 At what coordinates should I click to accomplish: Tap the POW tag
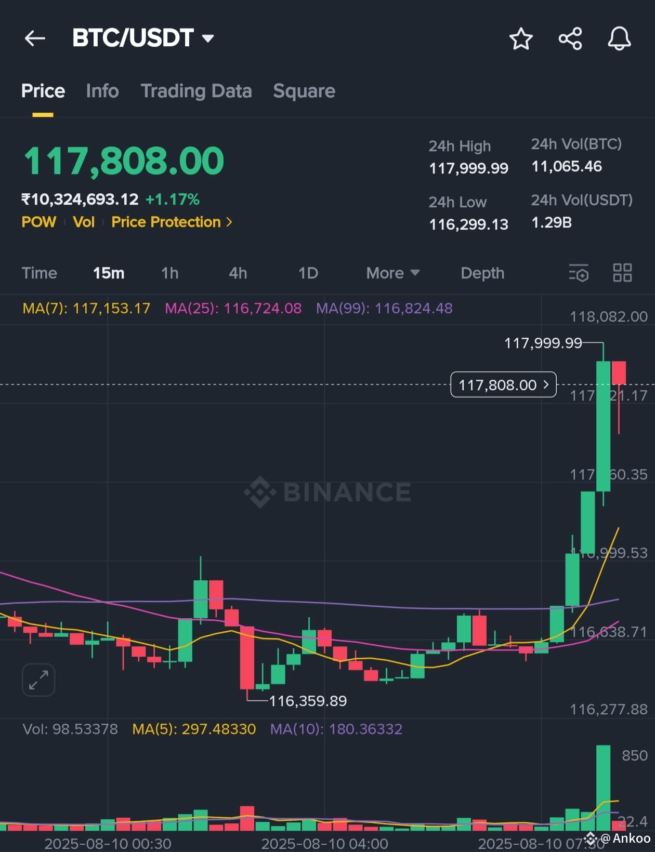[39, 222]
